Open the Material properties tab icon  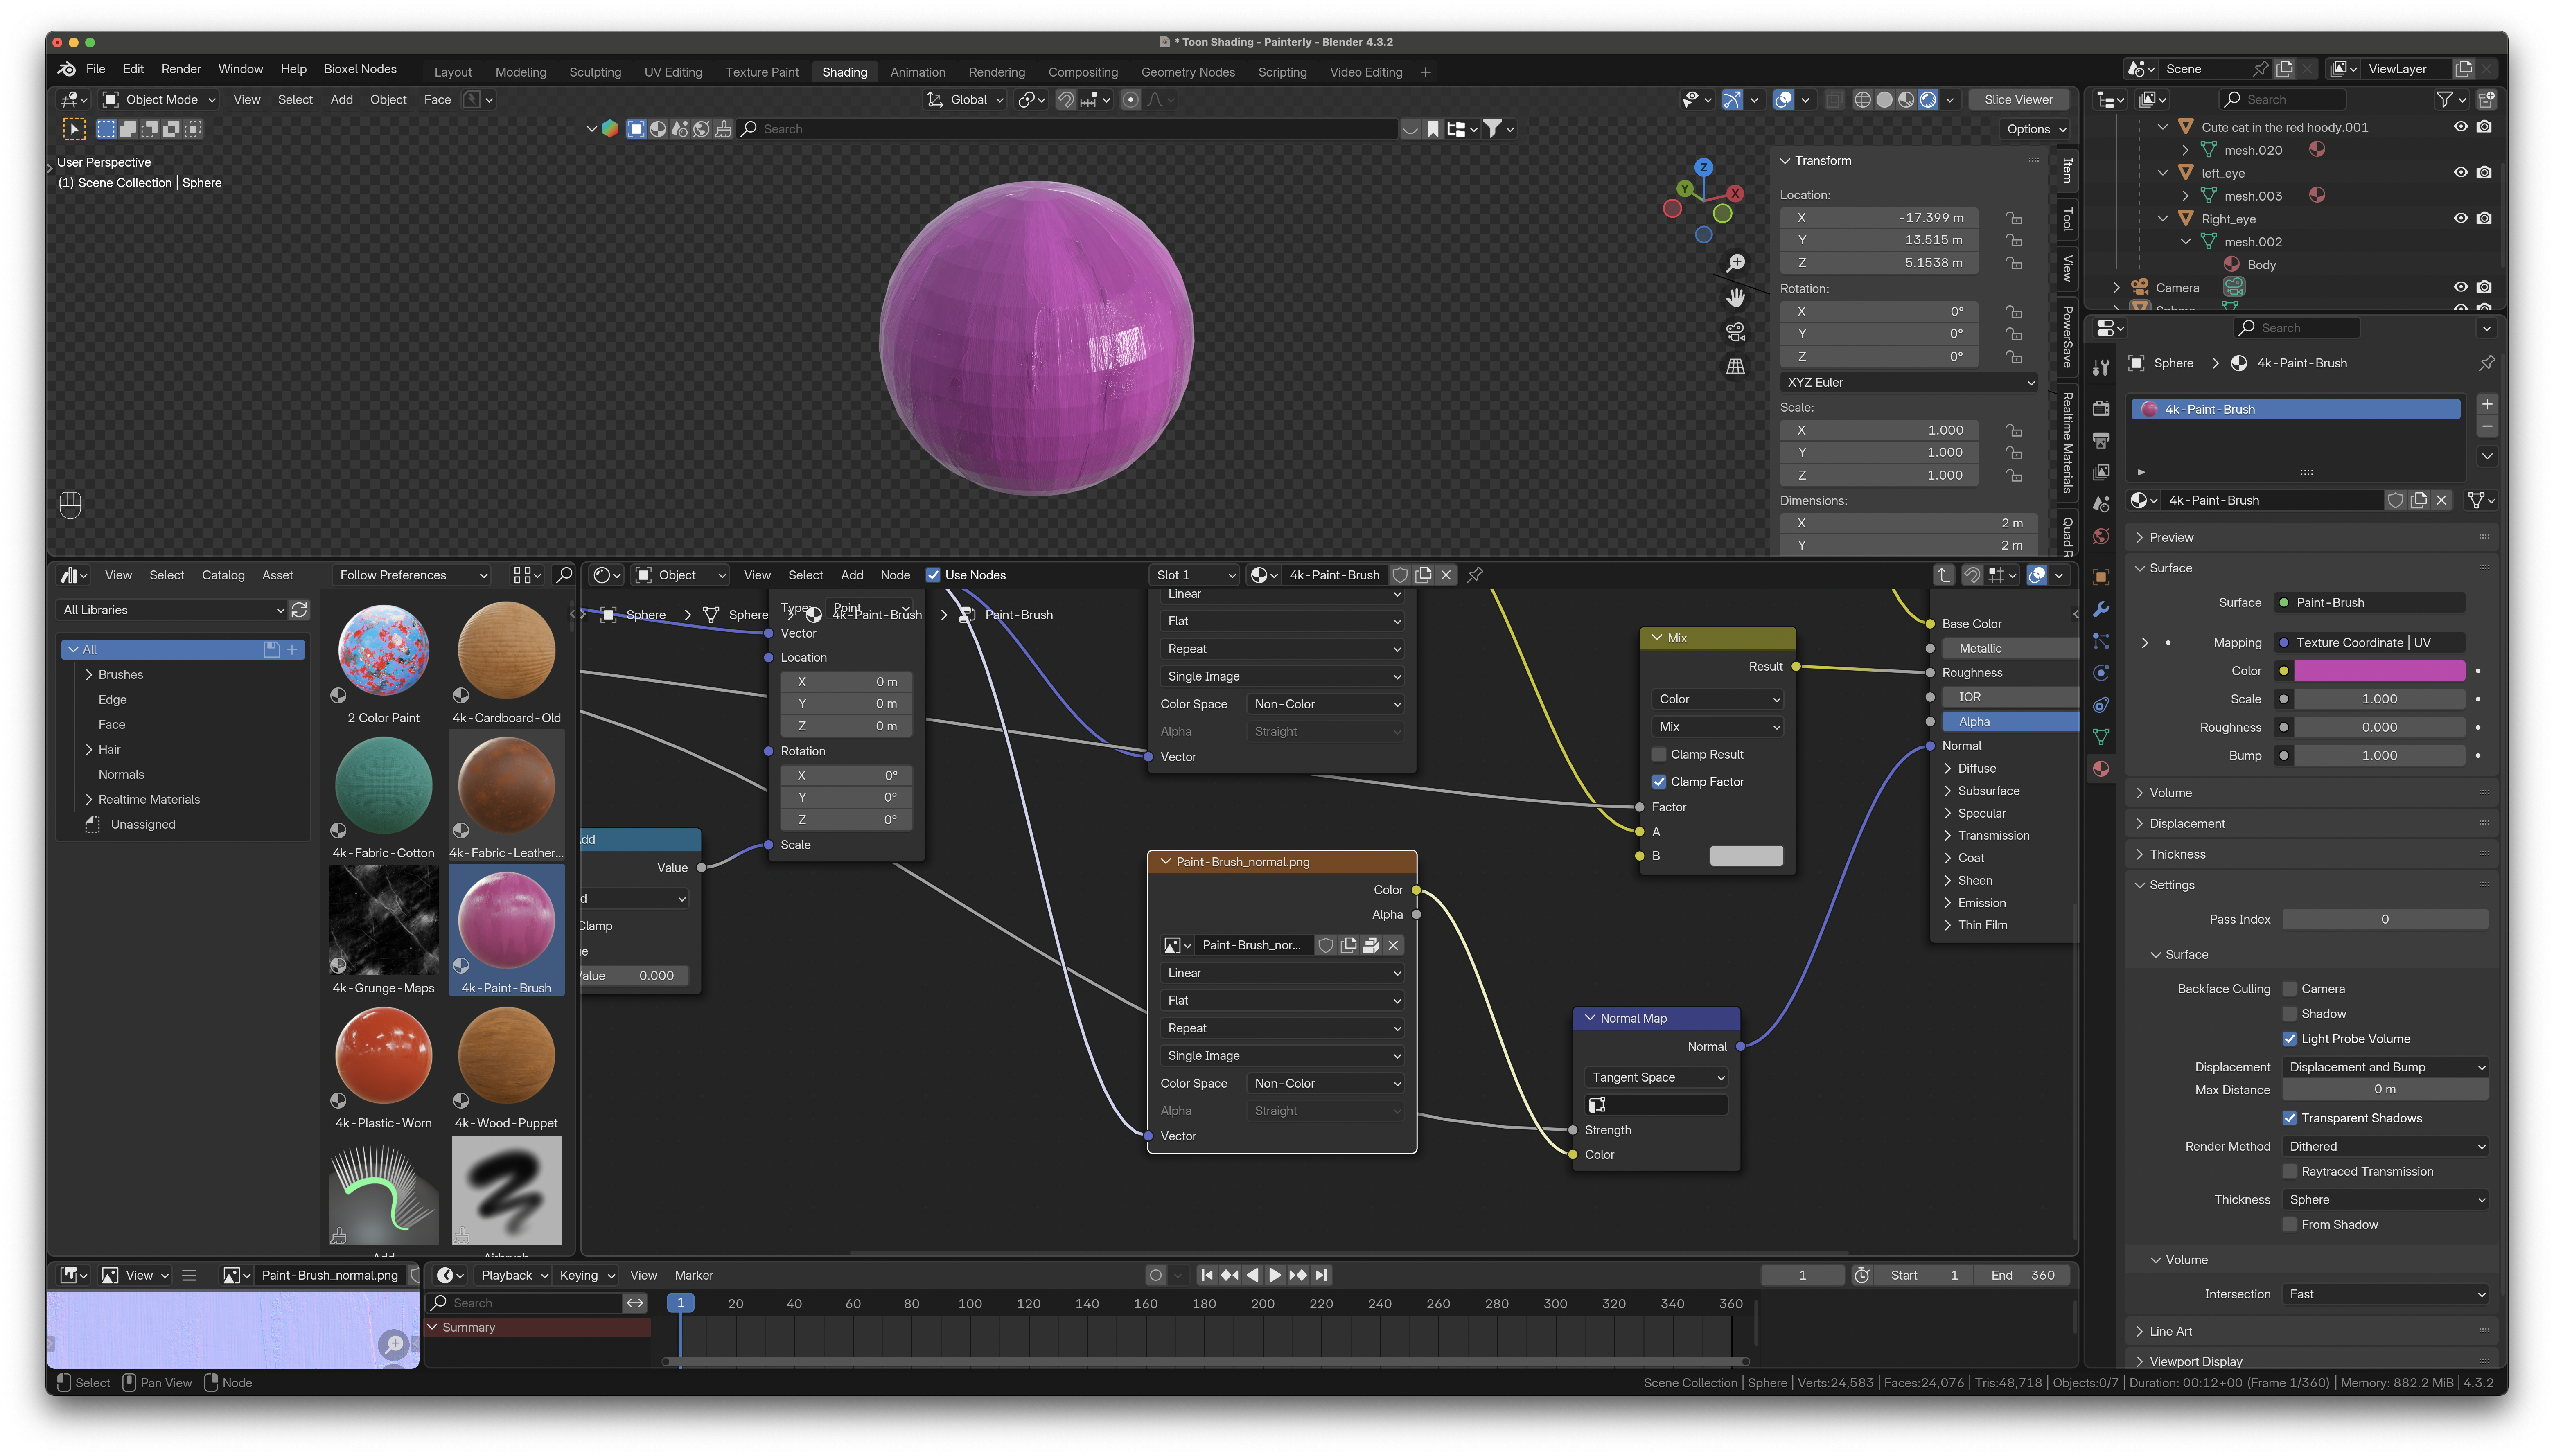click(x=2101, y=768)
